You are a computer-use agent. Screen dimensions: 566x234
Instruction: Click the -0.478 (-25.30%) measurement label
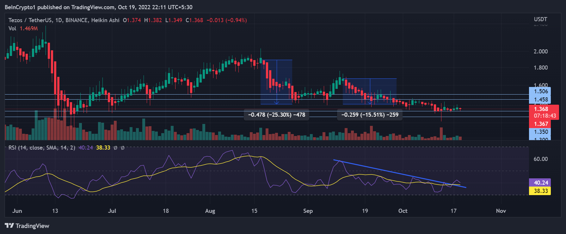point(276,115)
